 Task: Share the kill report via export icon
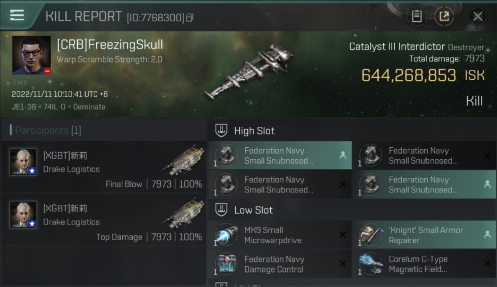444,16
